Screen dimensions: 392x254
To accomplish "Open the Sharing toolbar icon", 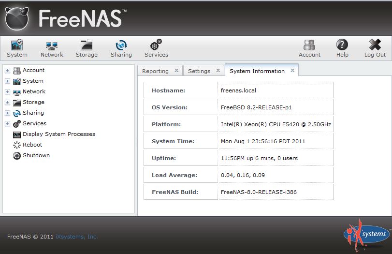I will coord(121,45).
